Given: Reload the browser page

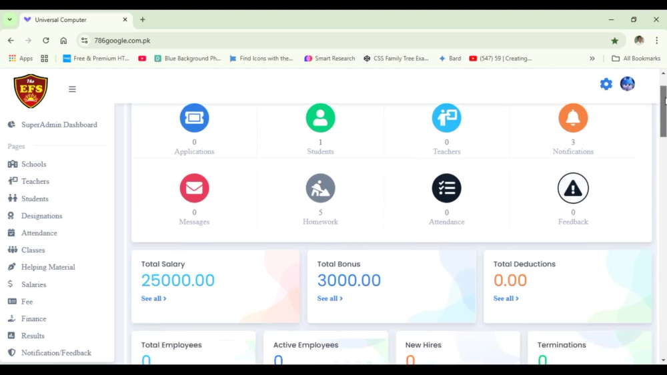Looking at the screenshot, I should click(x=46, y=41).
